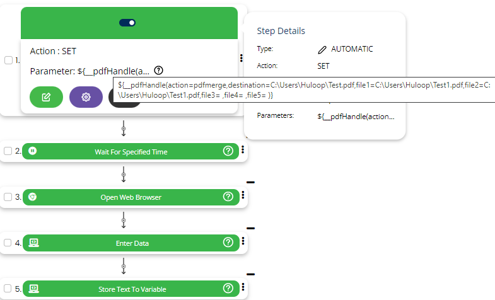
Task: Click help icon on Store Text To Variable
Action: pyautogui.click(x=228, y=289)
